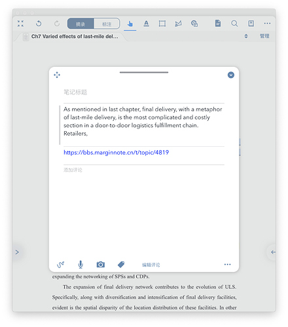Select the lasso freeform selection tool
This screenshot has width=288, height=327.
pos(178,24)
